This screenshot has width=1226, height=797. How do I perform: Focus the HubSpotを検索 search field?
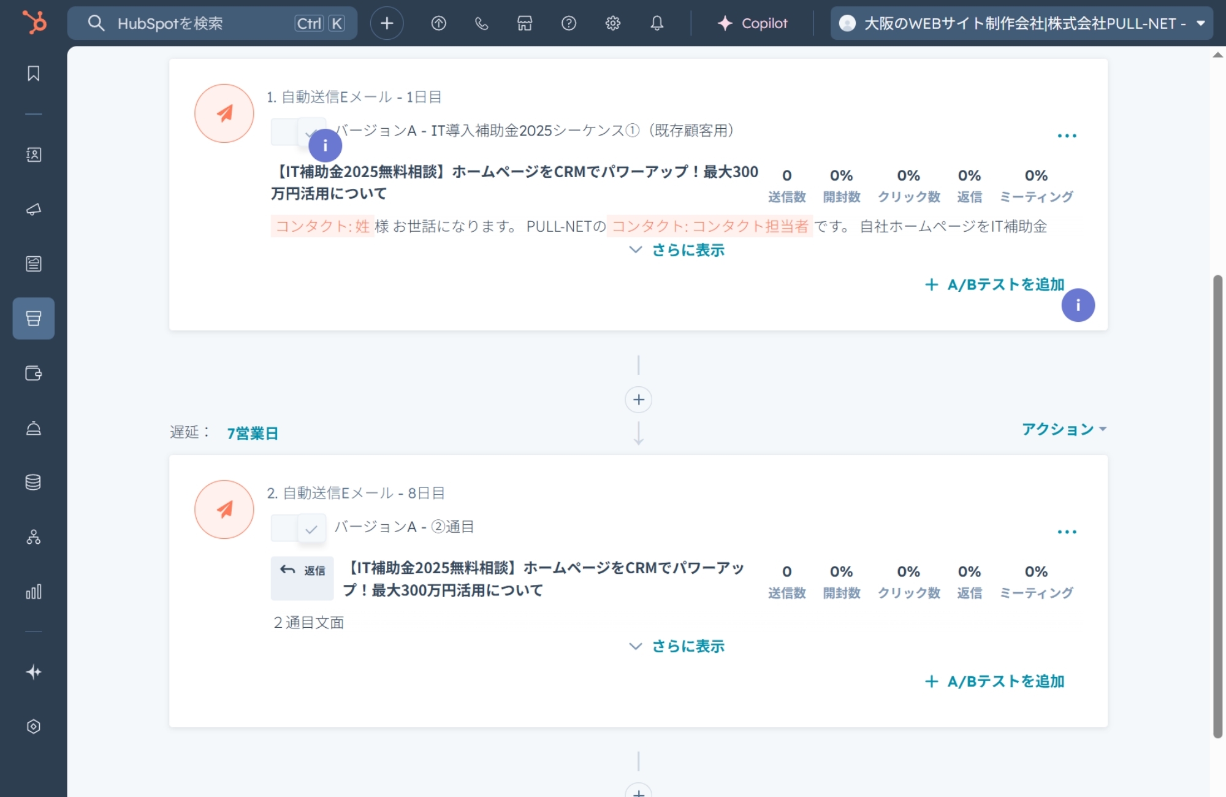[x=212, y=23]
